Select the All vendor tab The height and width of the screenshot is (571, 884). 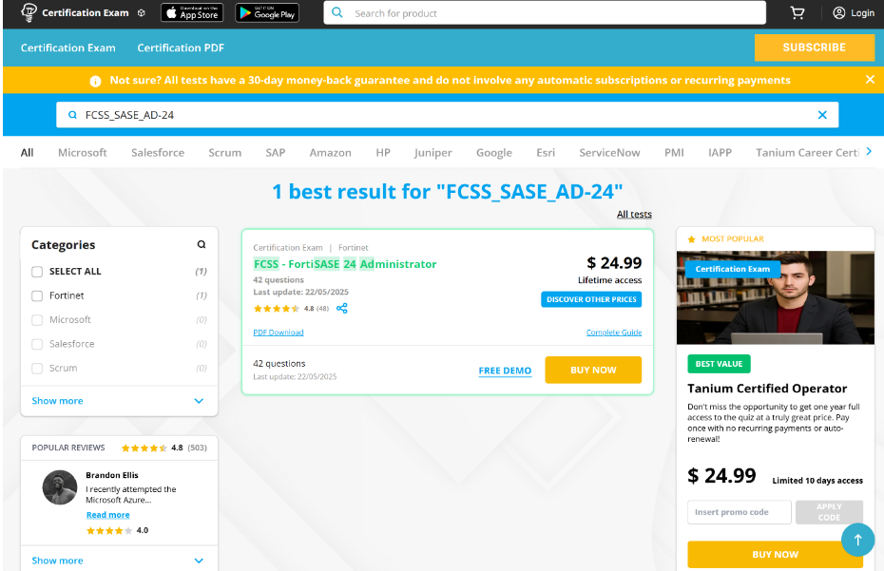(x=27, y=153)
